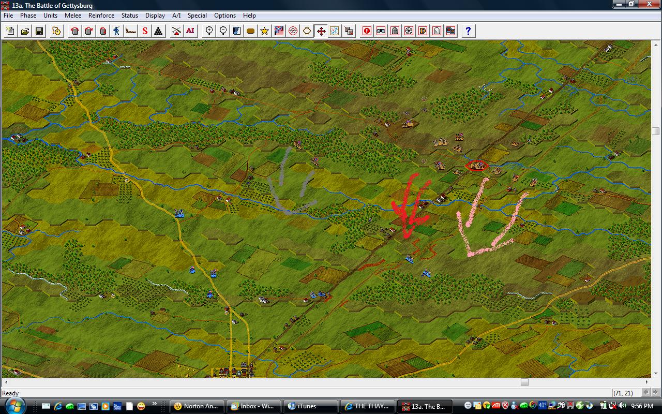Open the Options menu
Viewport: 662px width, 414px height.
225,16
